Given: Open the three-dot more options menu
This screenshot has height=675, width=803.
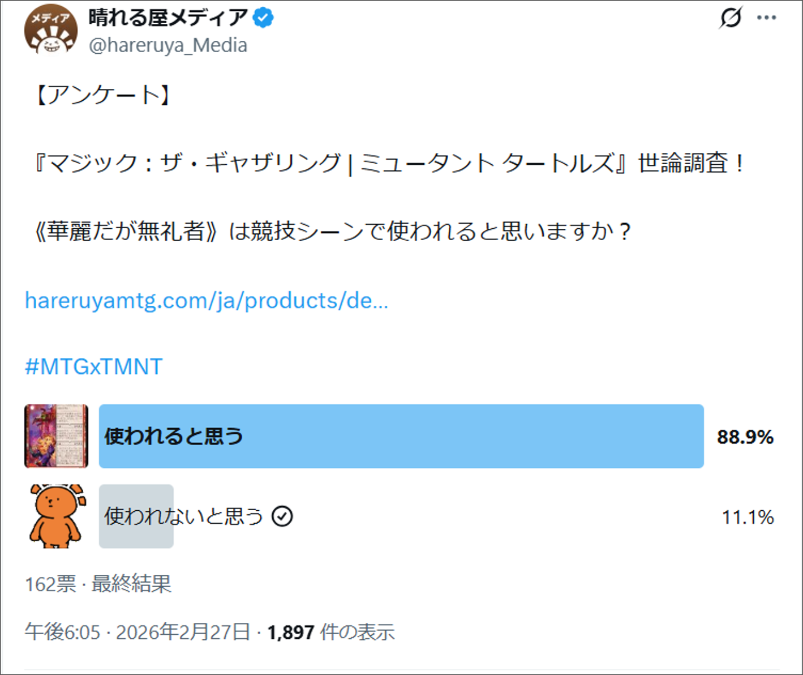Looking at the screenshot, I should pyautogui.click(x=766, y=18).
